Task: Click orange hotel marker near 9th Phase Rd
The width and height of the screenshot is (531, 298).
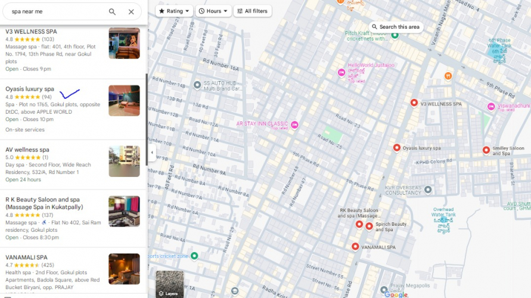Action: (448, 76)
